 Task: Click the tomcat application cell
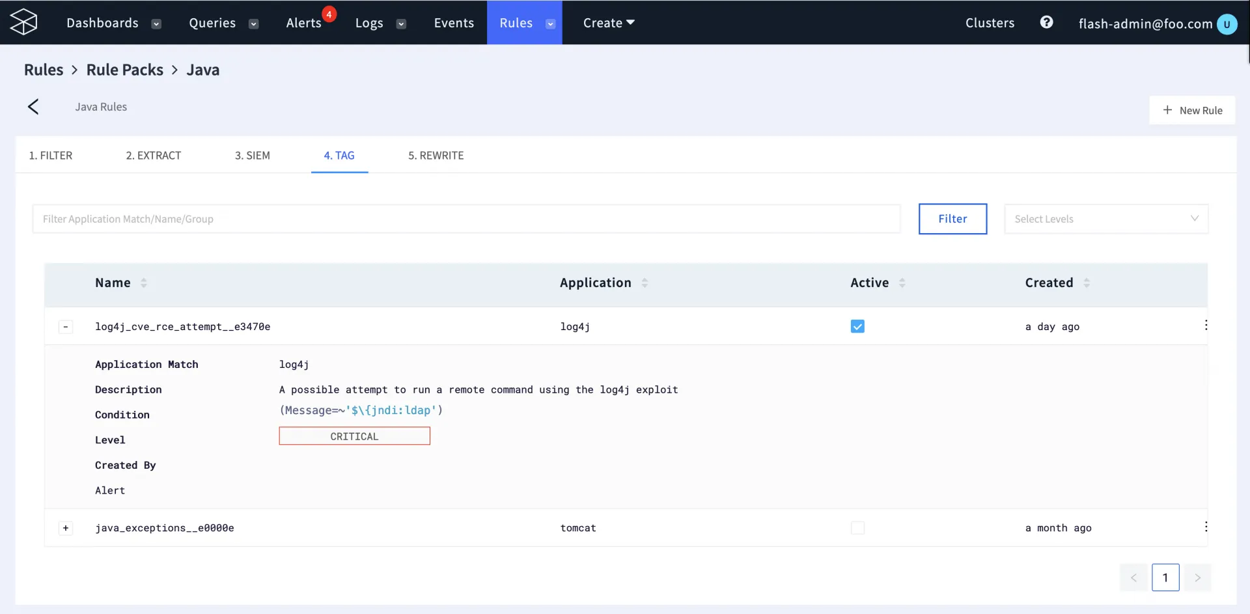578,528
